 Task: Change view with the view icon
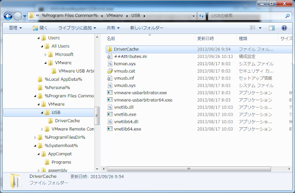(x=253, y=28)
